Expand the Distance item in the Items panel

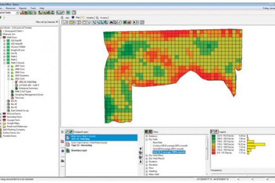(x=147, y=136)
